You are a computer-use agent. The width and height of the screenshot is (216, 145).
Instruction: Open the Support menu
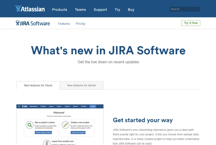point(100,10)
